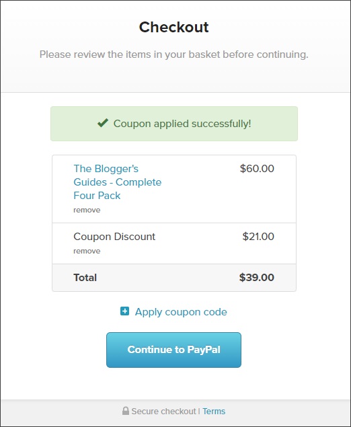Screen dimensions: 351x427
Task: Click the $39.00 total amount
Action: (256, 278)
